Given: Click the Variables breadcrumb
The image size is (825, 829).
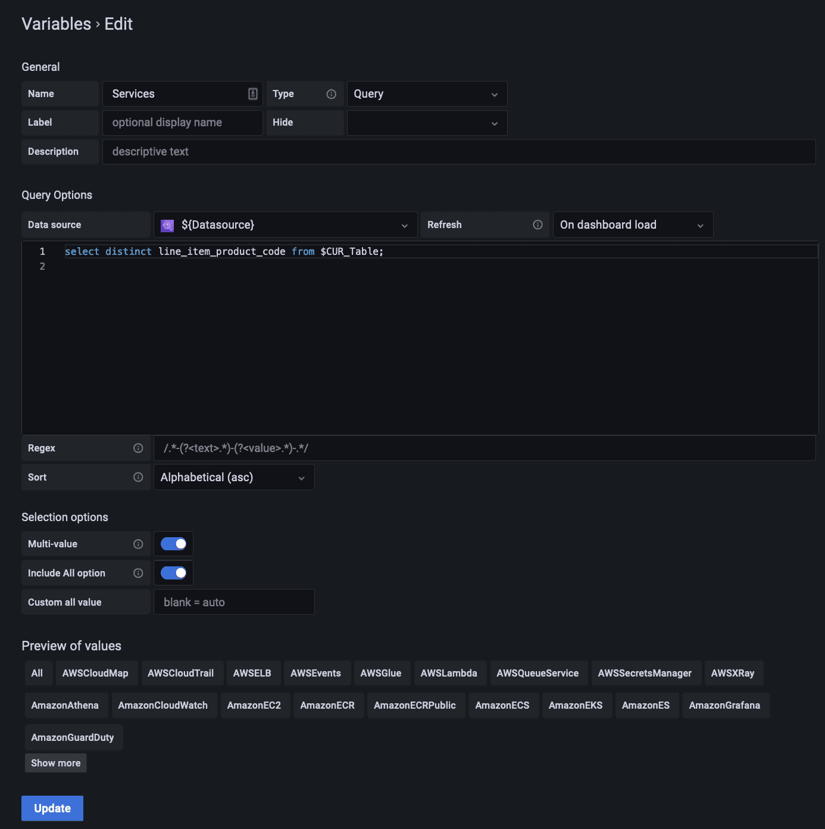Looking at the screenshot, I should (57, 24).
